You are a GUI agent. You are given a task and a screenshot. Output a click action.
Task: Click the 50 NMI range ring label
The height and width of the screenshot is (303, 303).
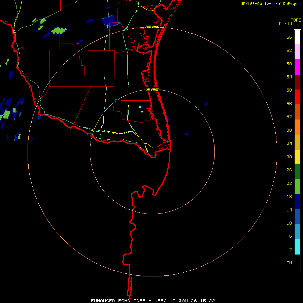[x=152, y=89]
